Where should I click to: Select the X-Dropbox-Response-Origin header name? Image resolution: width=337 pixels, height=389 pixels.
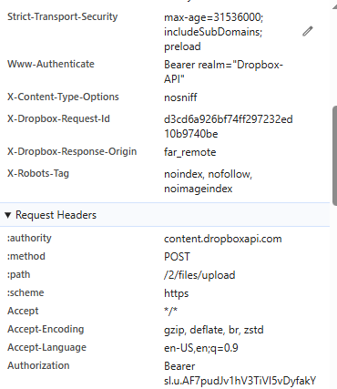pos(72,151)
